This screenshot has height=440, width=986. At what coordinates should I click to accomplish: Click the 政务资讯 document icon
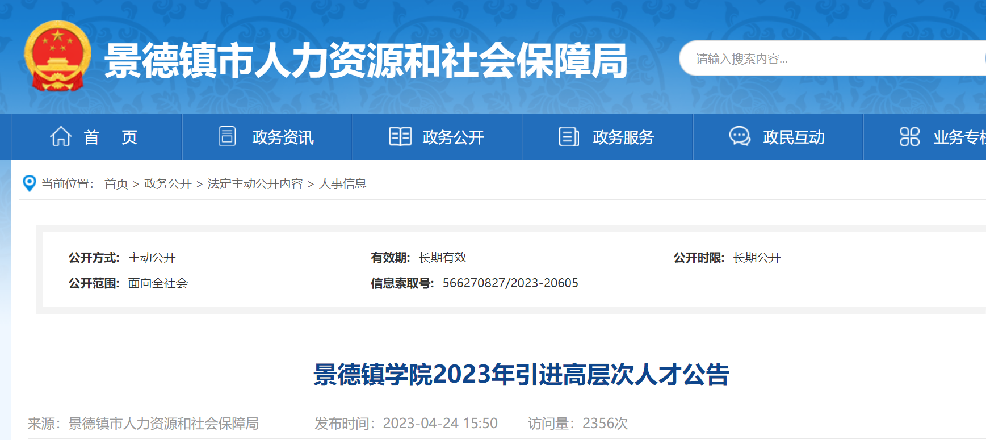click(x=227, y=136)
